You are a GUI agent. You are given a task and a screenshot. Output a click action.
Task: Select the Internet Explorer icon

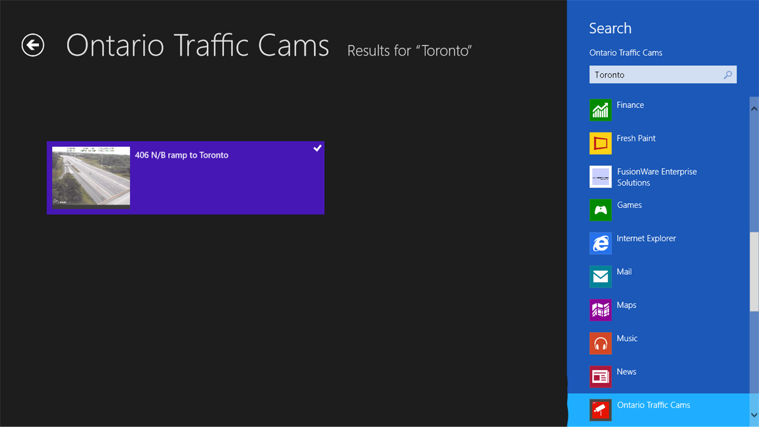click(x=600, y=243)
